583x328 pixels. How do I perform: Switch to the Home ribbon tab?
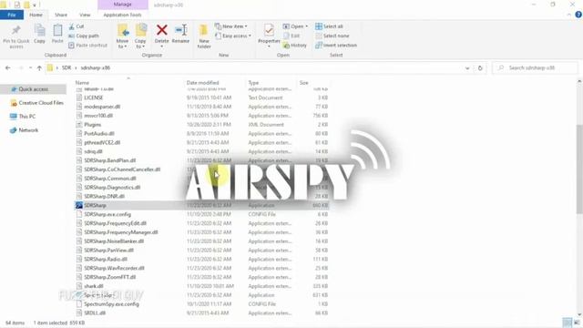[36, 15]
